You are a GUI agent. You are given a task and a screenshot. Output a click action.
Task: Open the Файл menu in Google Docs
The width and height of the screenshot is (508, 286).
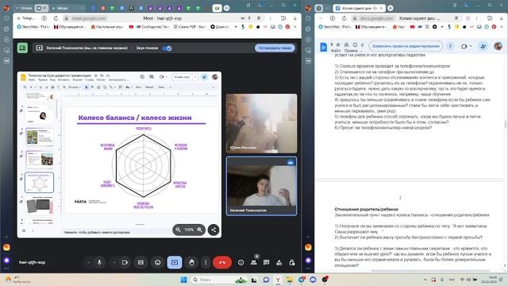point(335,51)
